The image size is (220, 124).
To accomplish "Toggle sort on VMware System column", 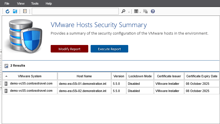I will click(30, 76).
